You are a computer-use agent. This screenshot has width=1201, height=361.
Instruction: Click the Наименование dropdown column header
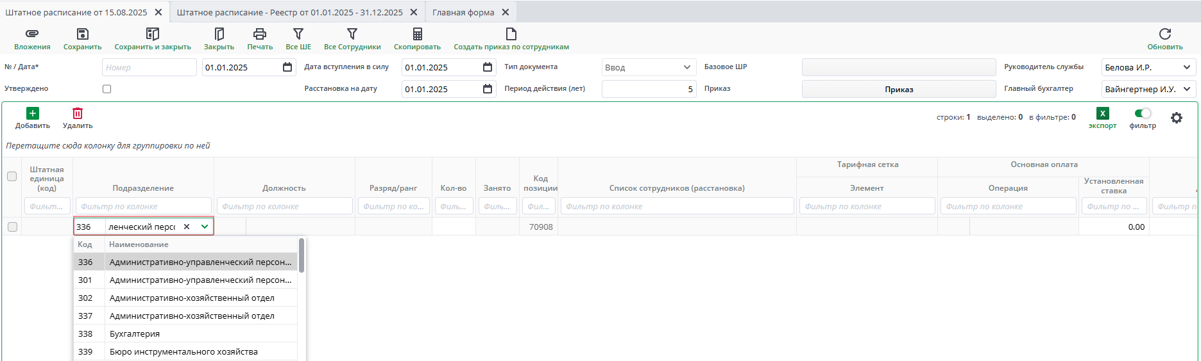(x=139, y=245)
